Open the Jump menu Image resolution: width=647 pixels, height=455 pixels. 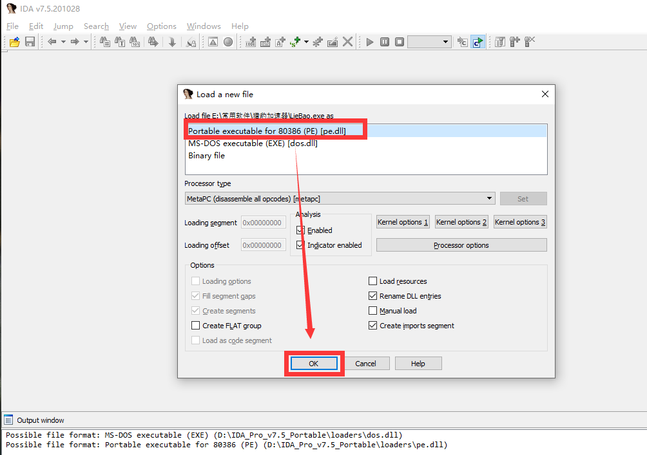(63, 26)
